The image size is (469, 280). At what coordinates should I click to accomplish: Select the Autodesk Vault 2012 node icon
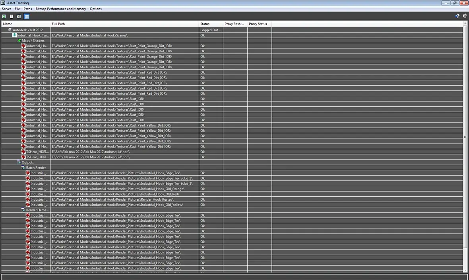pyautogui.click(x=10, y=30)
